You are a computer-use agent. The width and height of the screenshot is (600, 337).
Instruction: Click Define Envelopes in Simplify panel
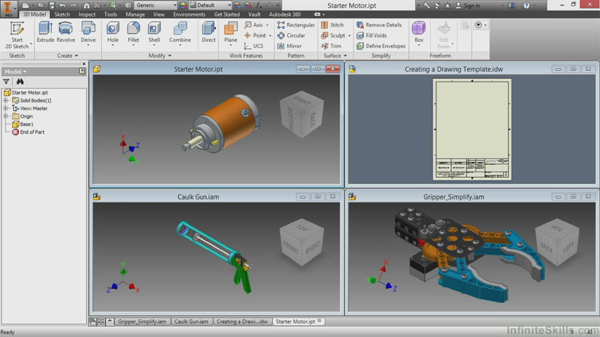click(x=381, y=46)
